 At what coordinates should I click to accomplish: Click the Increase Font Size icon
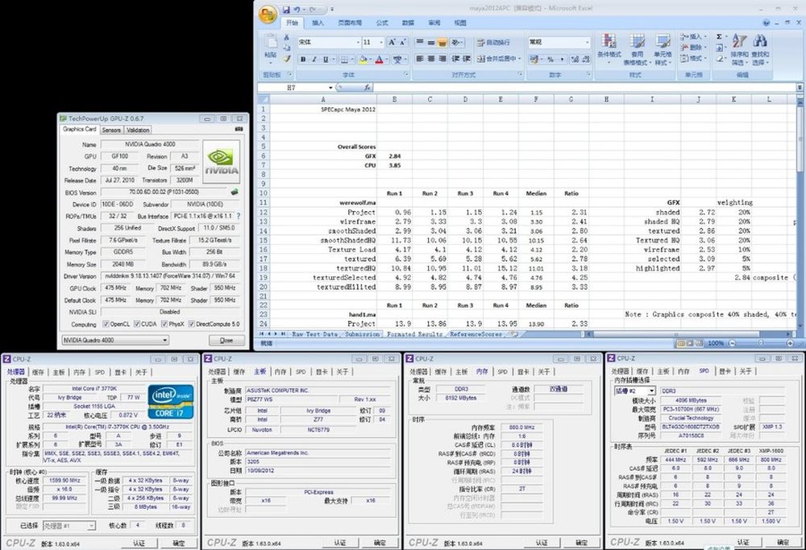tap(392, 42)
